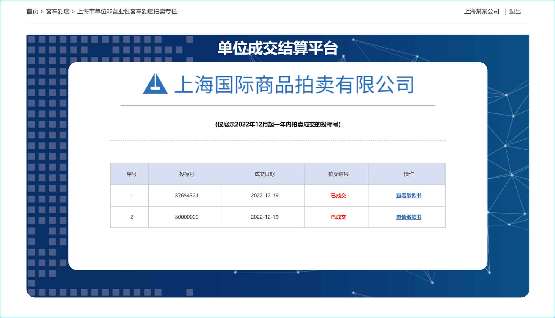This screenshot has width=555, height=318.
Task: Select bid number 80000000 cell
Action: pyautogui.click(x=187, y=217)
